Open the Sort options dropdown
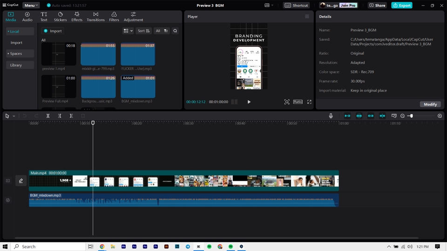This screenshot has height=251, width=447. [x=144, y=31]
